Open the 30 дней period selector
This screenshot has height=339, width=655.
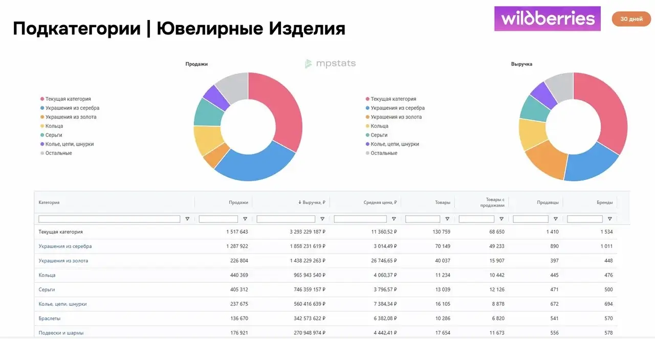(631, 19)
